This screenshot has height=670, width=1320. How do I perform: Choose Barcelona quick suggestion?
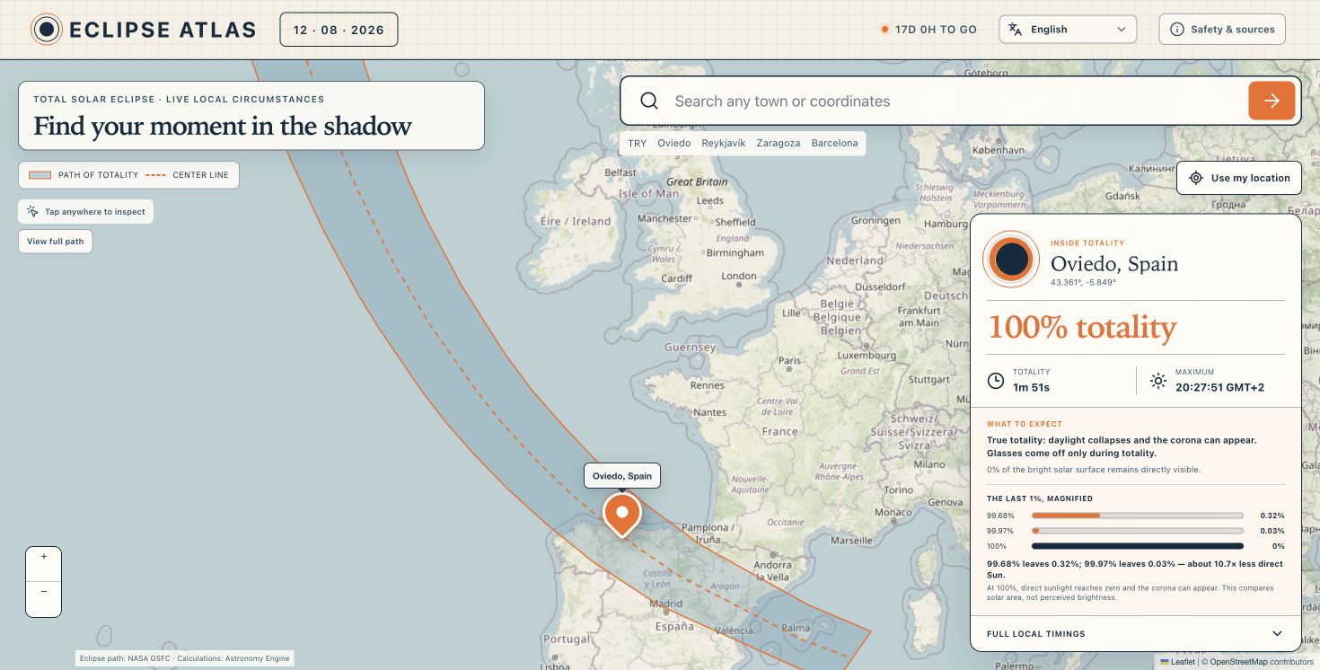[x=834, y=144]
